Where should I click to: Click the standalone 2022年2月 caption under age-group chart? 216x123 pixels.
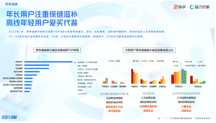[x=148, y=94]
